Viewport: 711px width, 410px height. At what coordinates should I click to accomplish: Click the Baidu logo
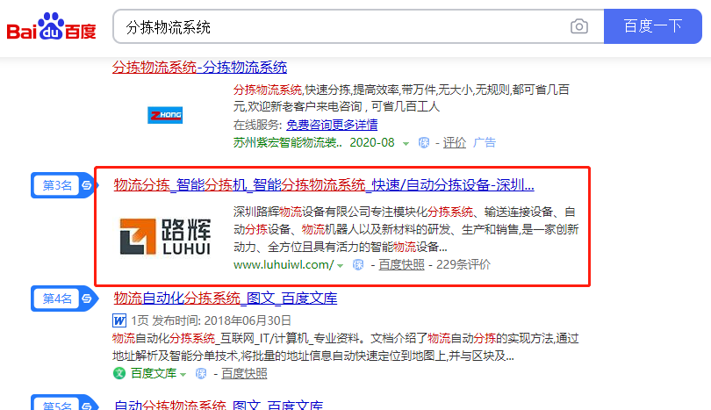point(51,26)
